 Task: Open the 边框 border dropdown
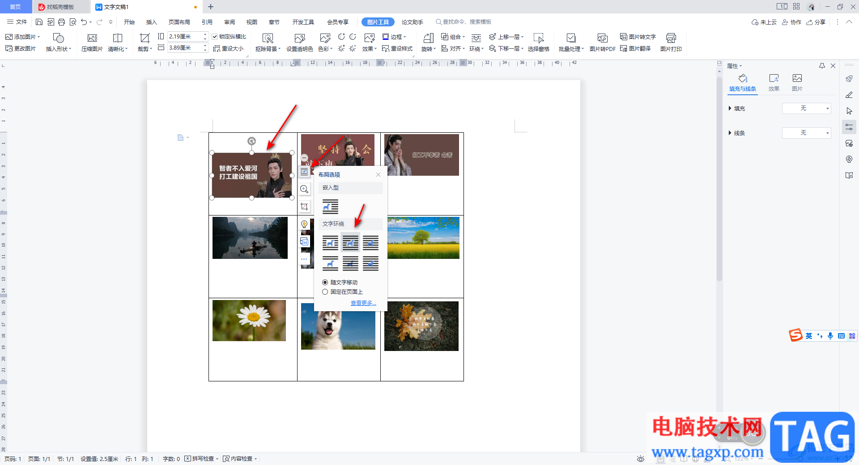pyautogui.click(x=394, y=37)
